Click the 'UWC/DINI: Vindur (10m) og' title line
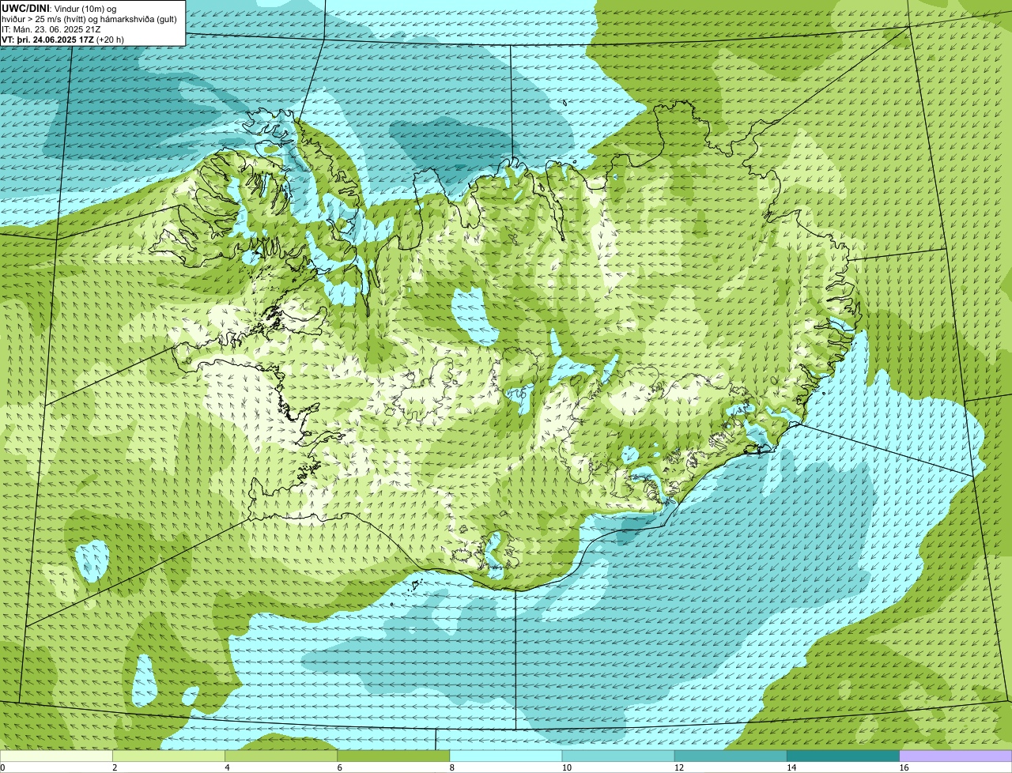Screen dimensions: 1012x773 pos(59,9)
